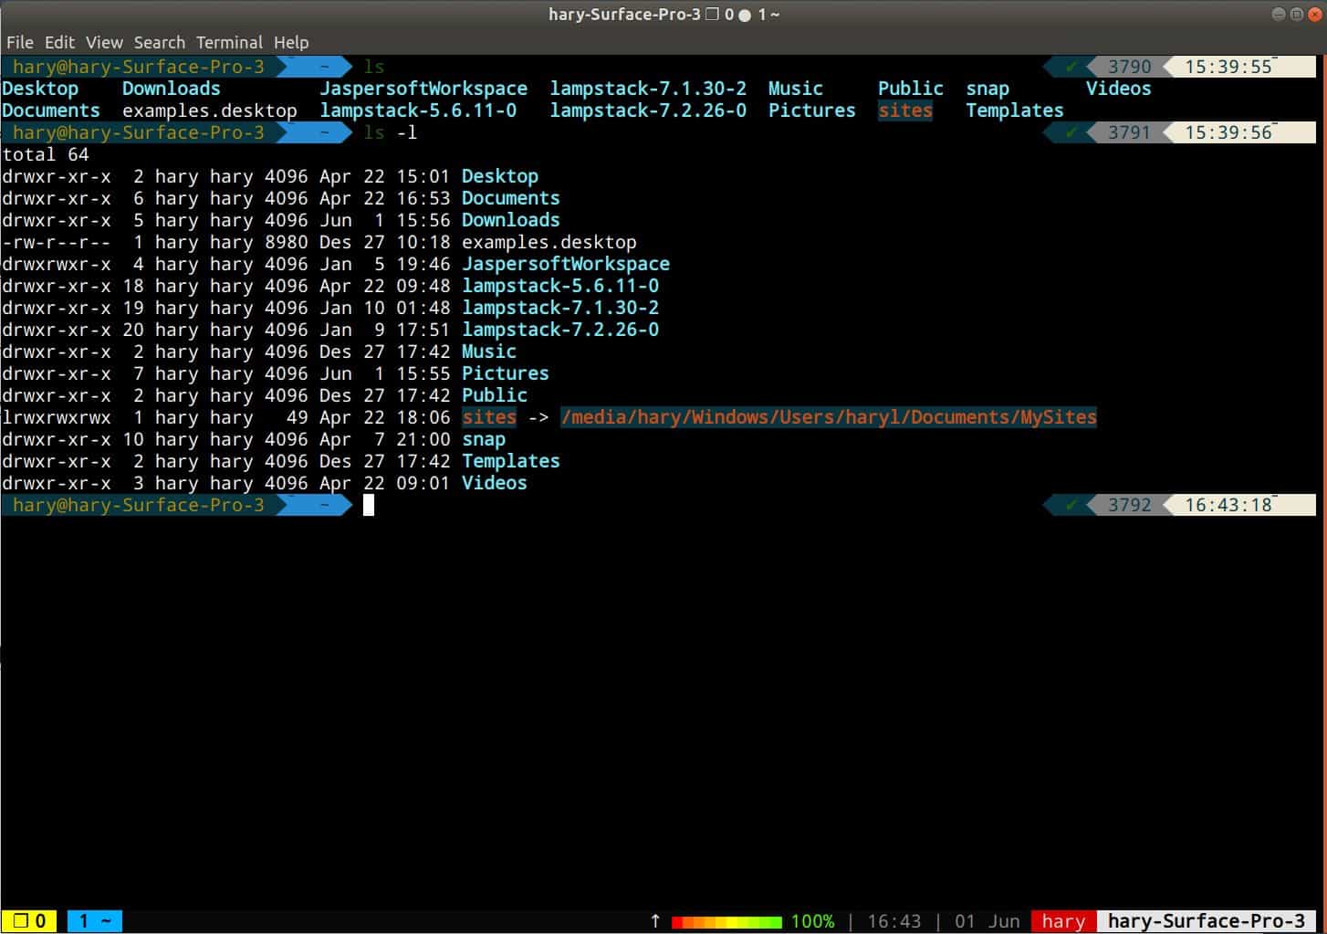This screenshot has width=1327, height=934.
Task: Open the File menu
Action: [19, 42]
